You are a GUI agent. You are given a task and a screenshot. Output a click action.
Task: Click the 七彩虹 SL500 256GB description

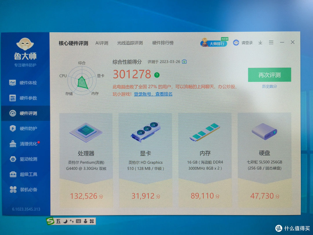265,165
